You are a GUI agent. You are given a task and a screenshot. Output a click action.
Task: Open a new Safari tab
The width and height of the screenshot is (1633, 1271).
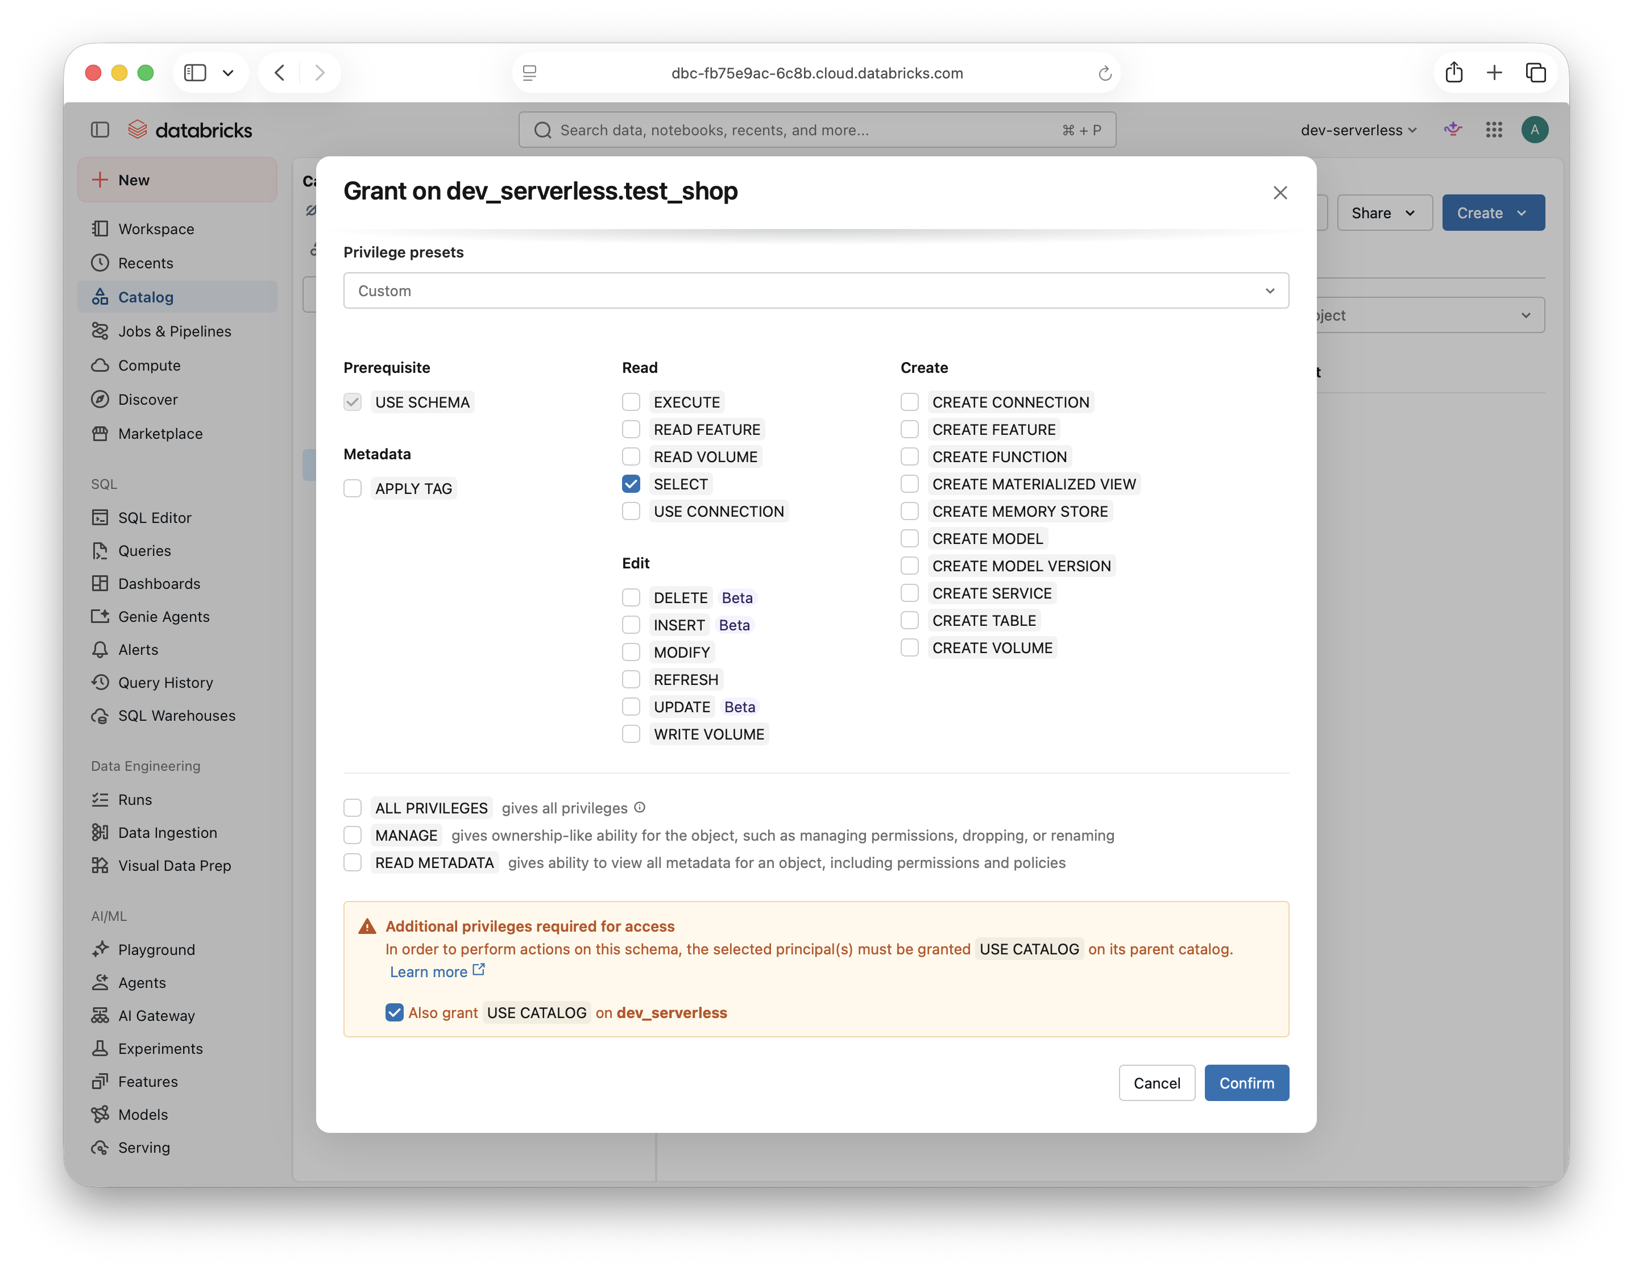(x=1494, y=73)
